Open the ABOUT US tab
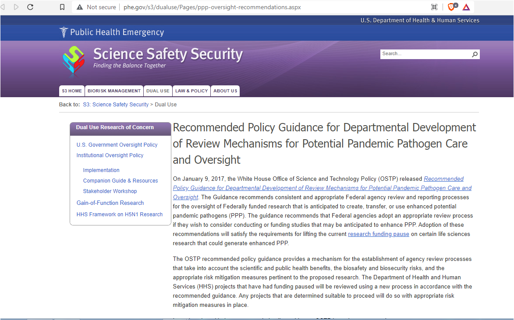514x320 pixels. coord(225,91)
